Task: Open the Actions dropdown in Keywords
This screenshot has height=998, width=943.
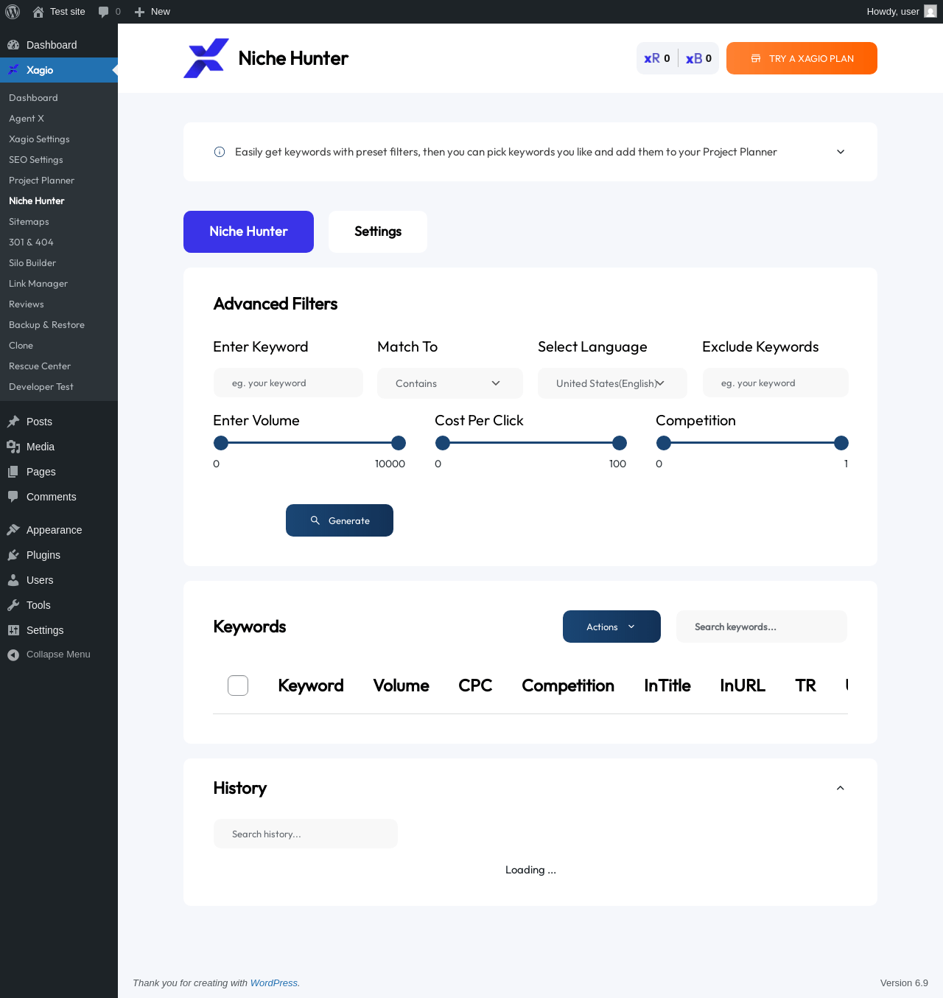Action: [x=611, y=627]
